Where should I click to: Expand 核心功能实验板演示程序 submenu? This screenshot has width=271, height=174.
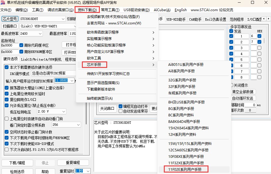coord(117,45)
